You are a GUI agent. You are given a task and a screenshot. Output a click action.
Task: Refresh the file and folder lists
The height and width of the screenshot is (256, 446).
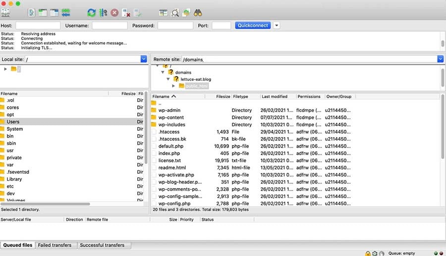click(92, 13)
